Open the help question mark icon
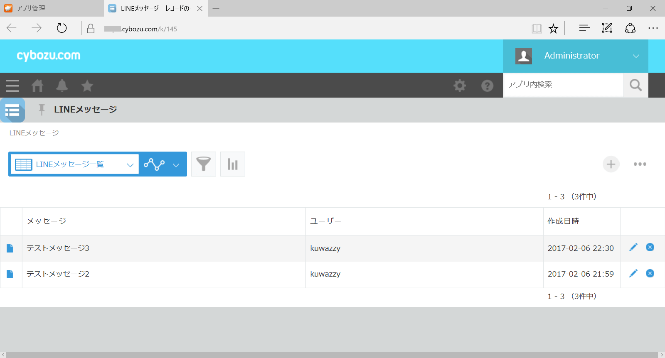 tap(487, 86)
